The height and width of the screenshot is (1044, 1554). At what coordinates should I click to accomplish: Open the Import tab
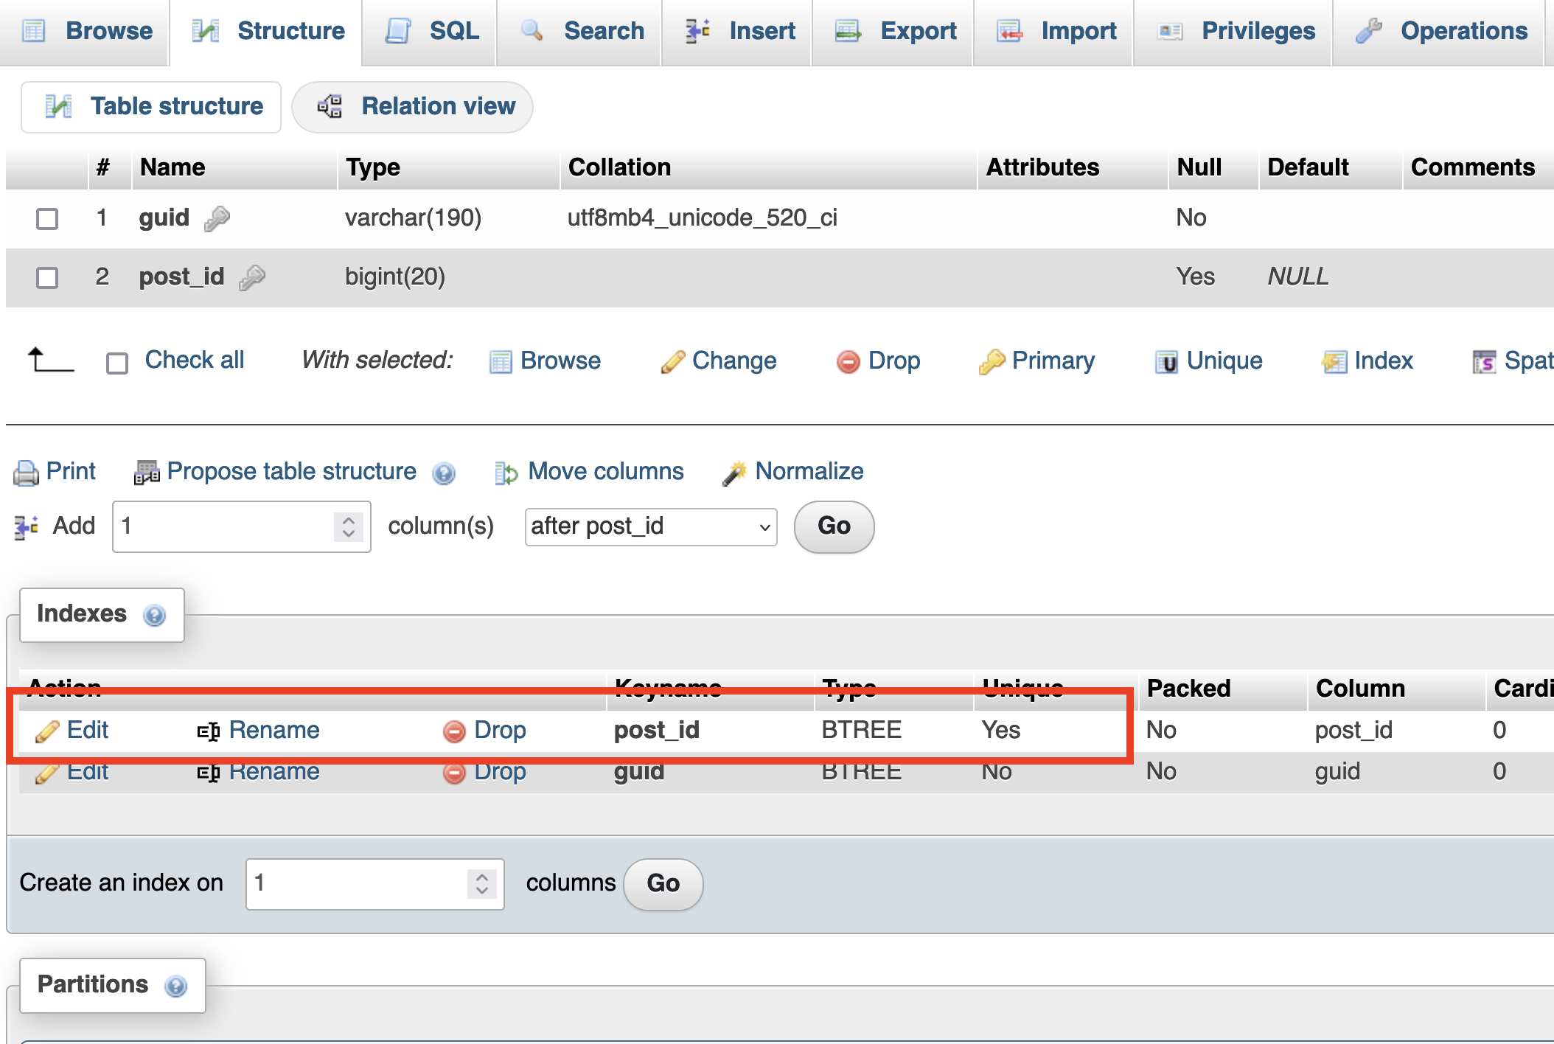click(1054, 31)
